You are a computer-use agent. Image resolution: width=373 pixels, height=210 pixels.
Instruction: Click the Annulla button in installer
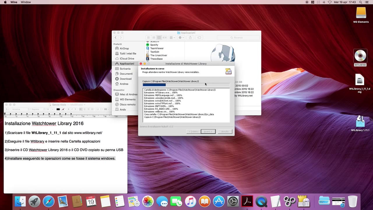(225, 132)
